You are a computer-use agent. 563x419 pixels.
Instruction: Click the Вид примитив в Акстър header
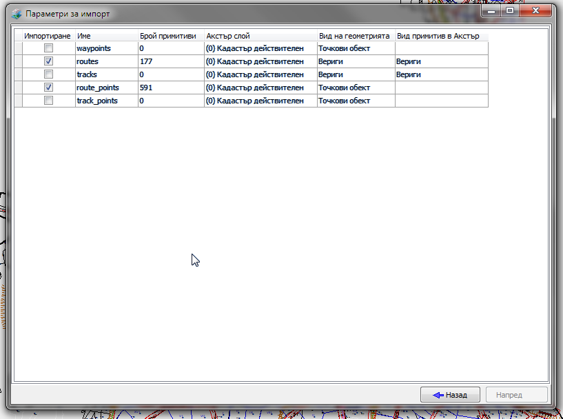441,36
